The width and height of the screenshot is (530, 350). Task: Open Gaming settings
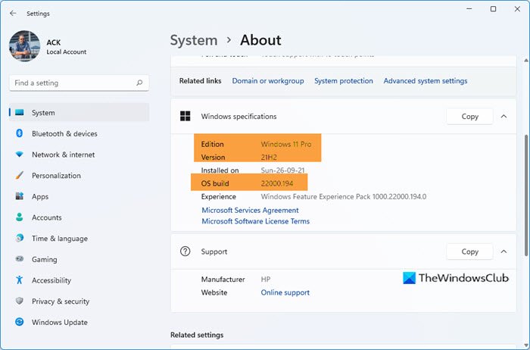[x=44, y=259]
